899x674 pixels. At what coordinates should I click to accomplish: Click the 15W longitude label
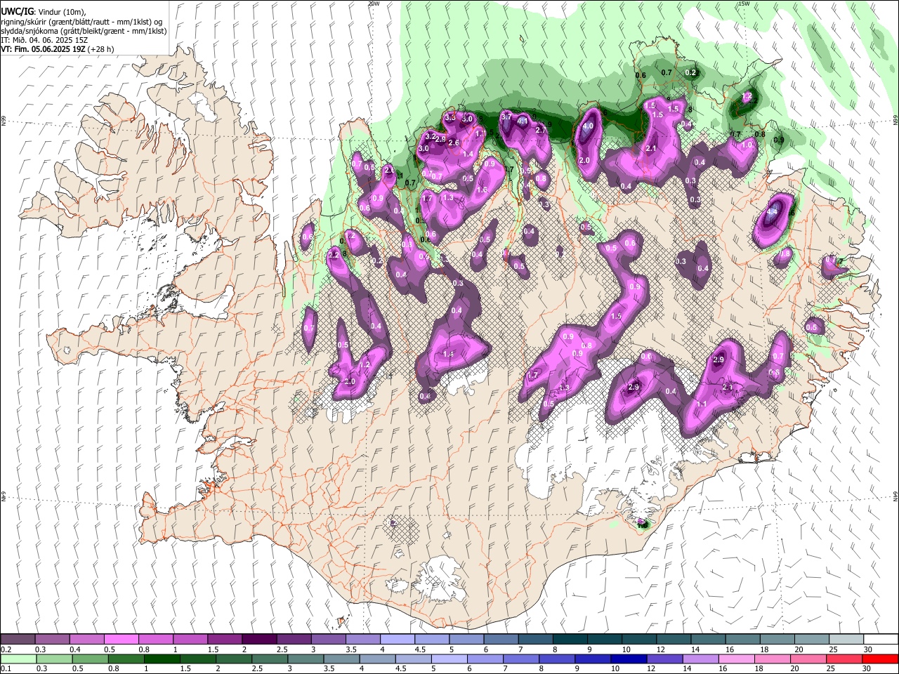(744, 4)
